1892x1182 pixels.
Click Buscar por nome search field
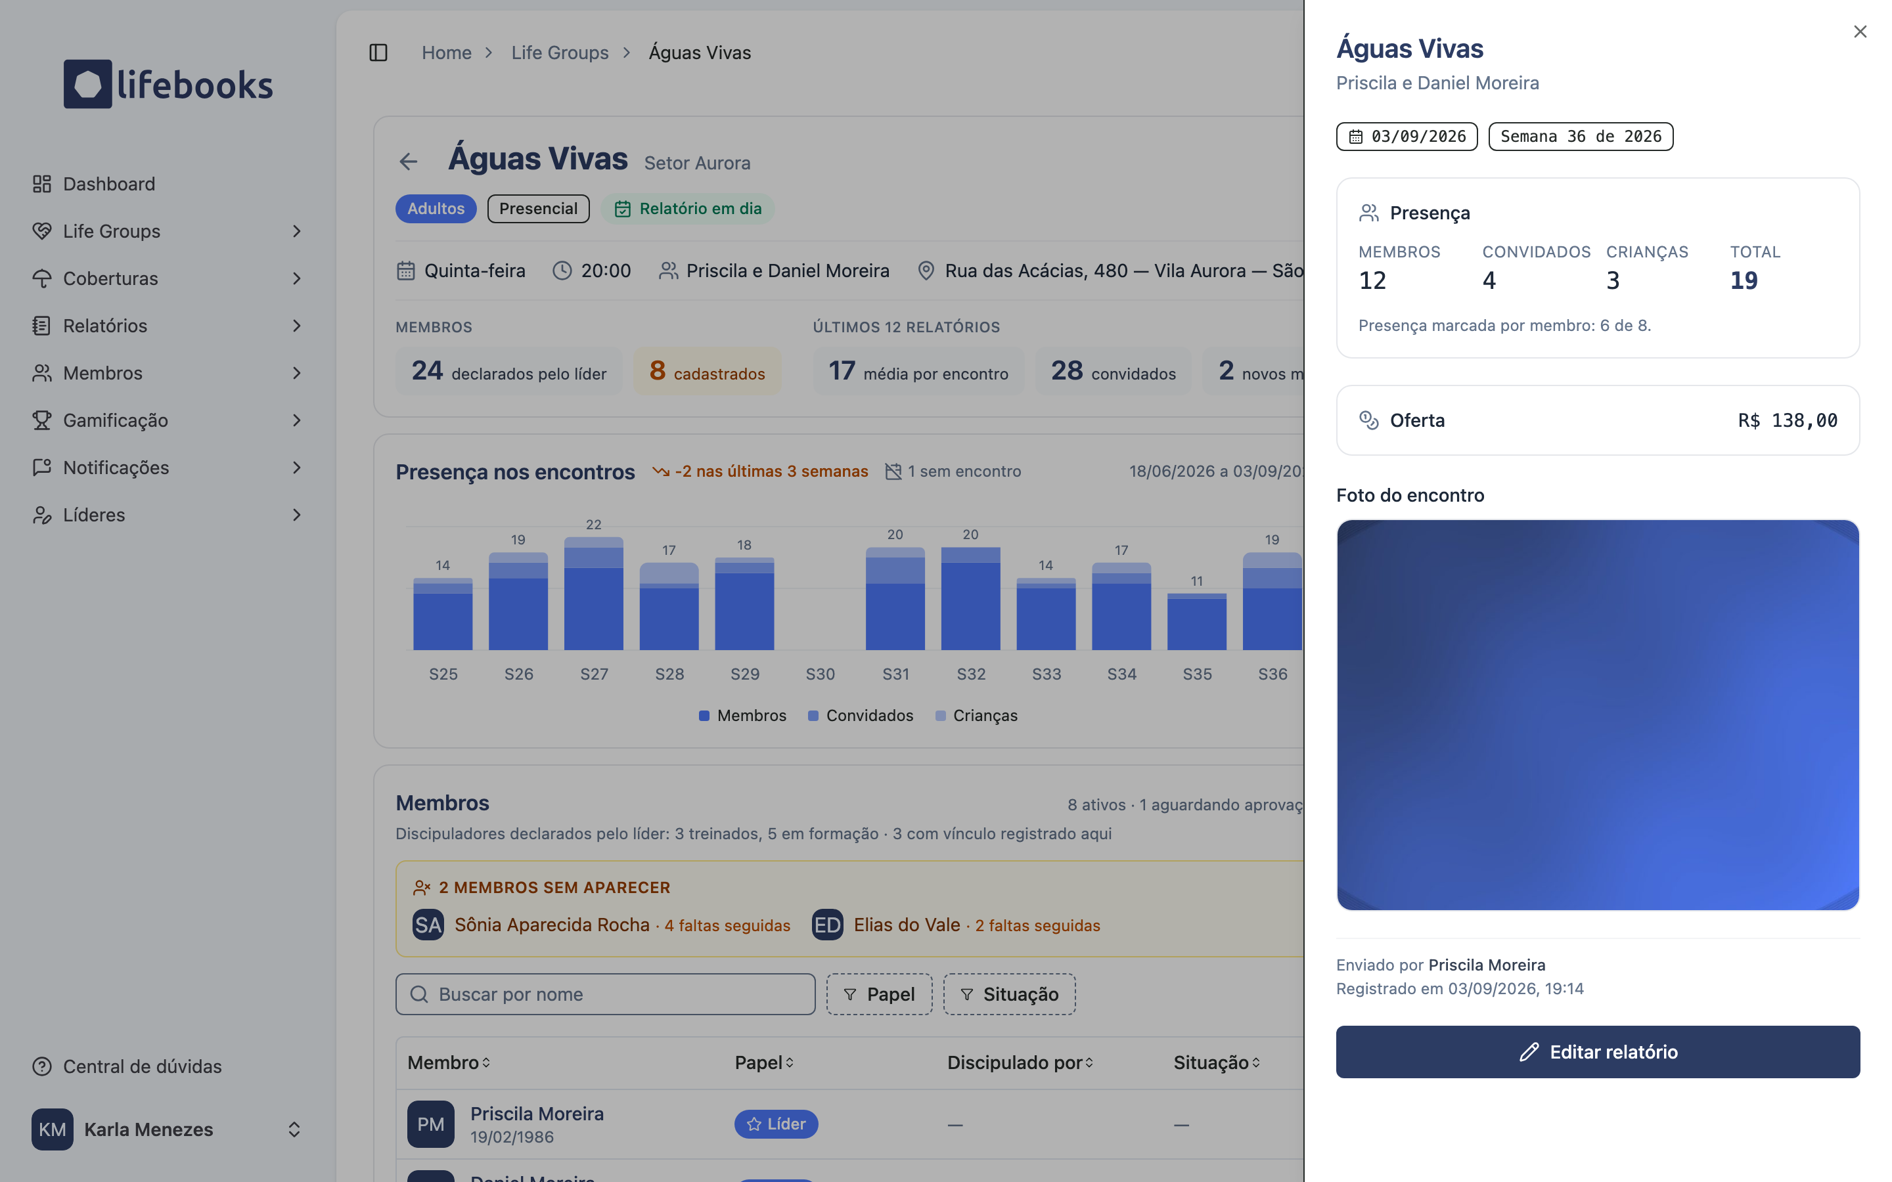tap(605, 994)
